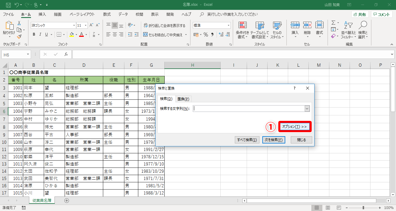Apply the percent style
Screen dimensions: 396x211
206,34
